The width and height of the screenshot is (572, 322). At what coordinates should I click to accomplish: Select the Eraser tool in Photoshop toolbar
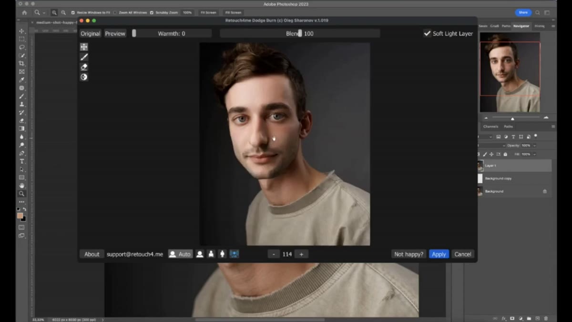point(21,121)
